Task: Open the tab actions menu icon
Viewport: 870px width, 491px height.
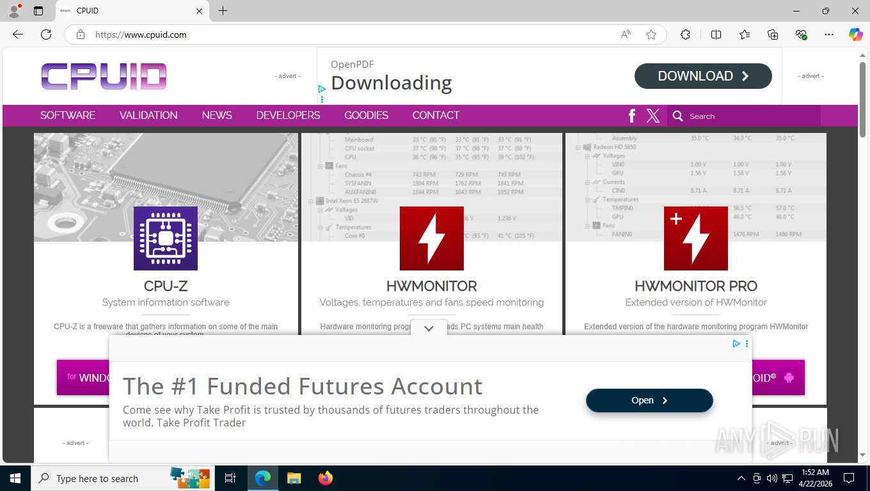Action: click(38, 11)
